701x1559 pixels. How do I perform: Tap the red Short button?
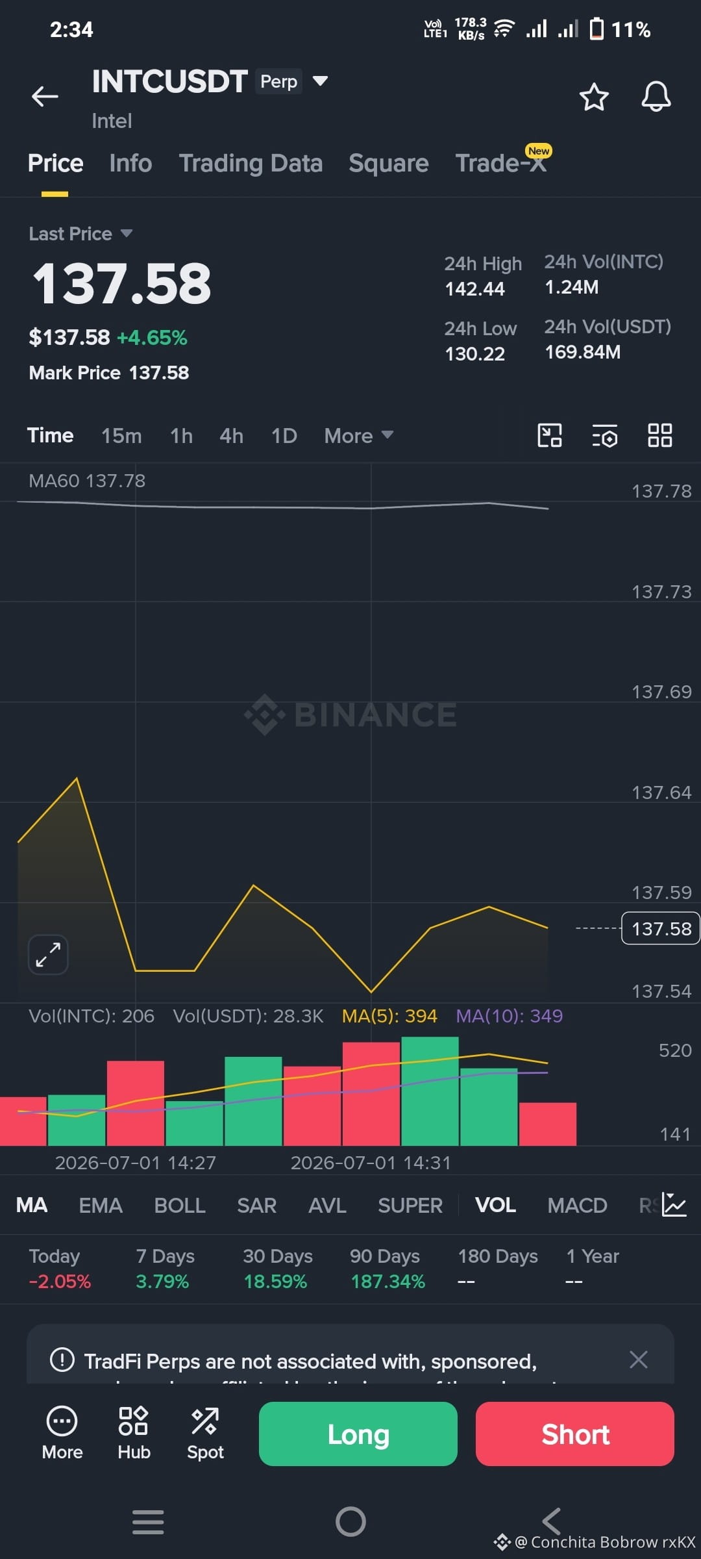pyautogui.click(x=575, y=1434)
